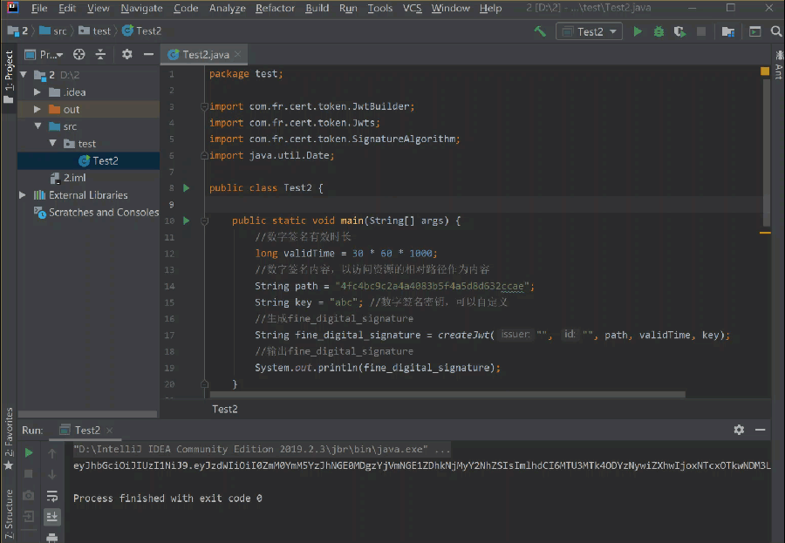Open the Refactor menu
The width and height of the screenshot is (785, 543).
click(x=275, y=8)
